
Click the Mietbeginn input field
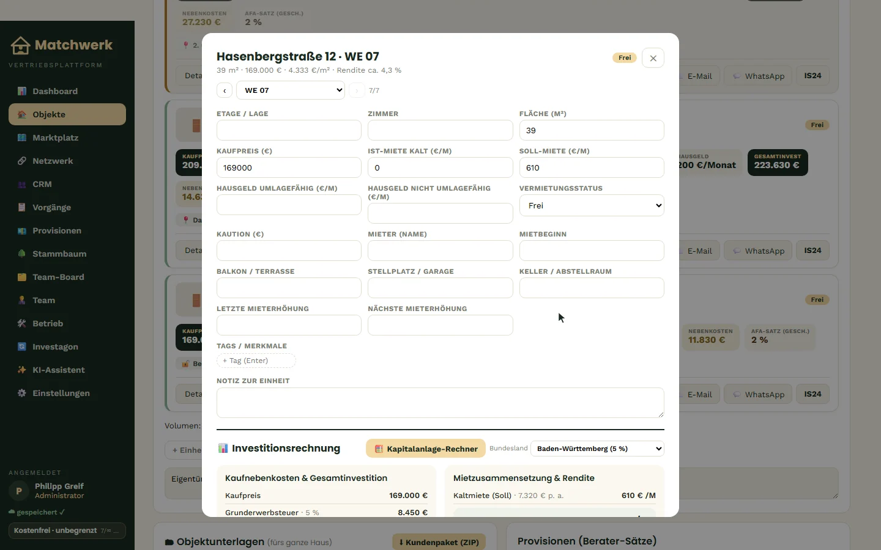pyautogui.click(x=592, y=251)
